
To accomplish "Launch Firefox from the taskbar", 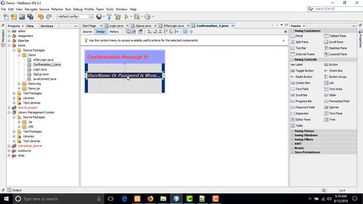I will (x=150, y=199).
